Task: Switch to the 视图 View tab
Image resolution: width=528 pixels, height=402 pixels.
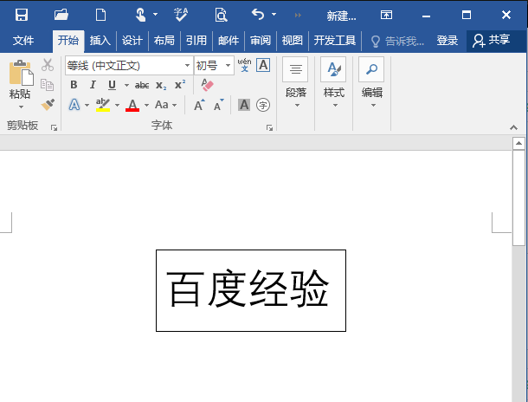Action: [292, 41]
